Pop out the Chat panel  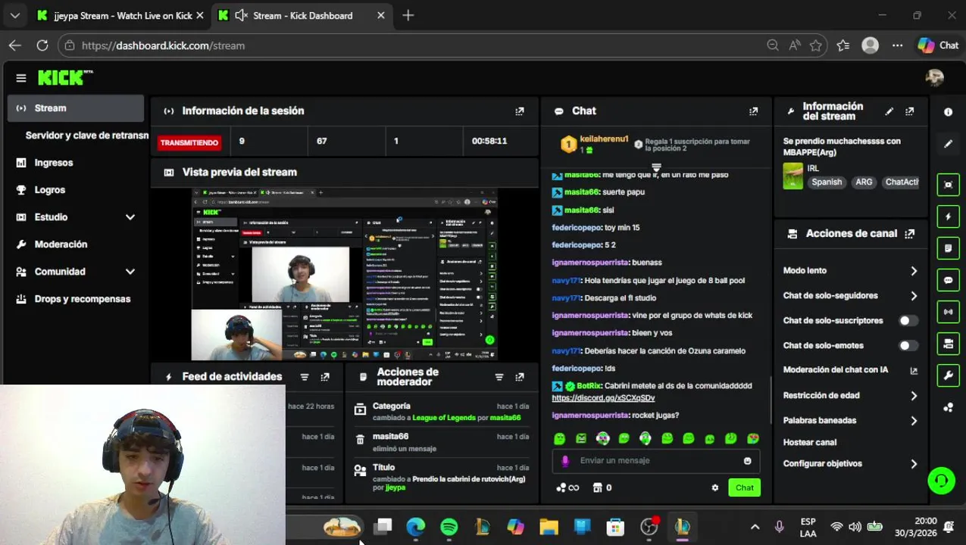[x=753, y=111]
